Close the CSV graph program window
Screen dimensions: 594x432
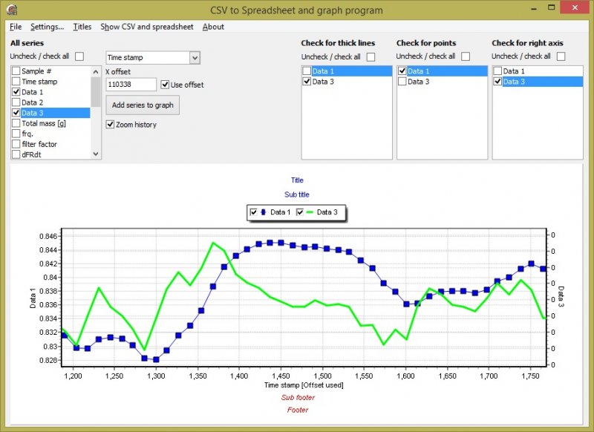click(575, 7)
